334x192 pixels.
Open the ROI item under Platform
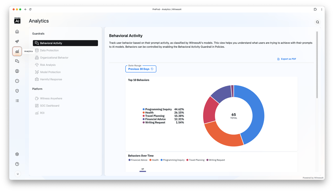point(65,113)
